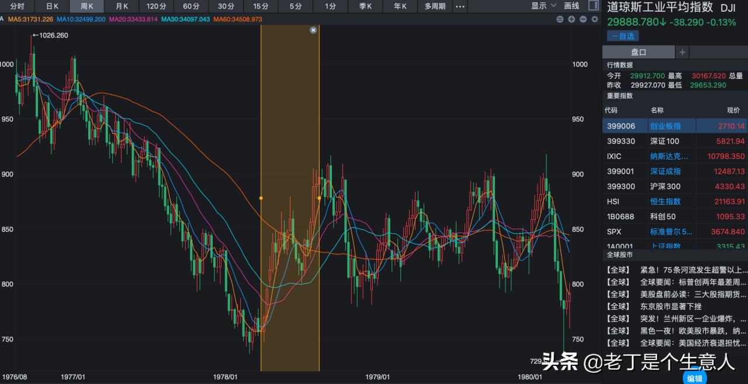Open the 显示 display dropdown
Viewport: 748px width, 384px height.
pos(542,6)
